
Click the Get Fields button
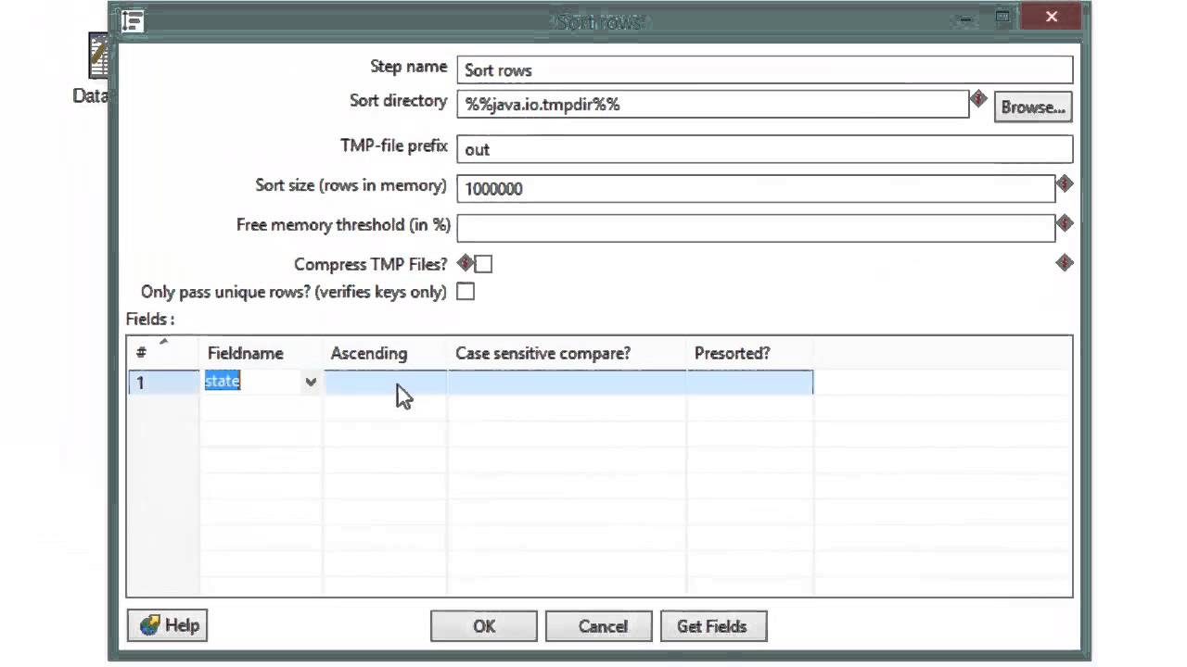714,626
